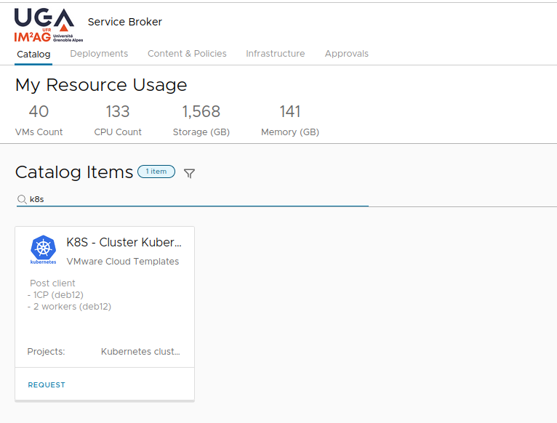Open the K8S - Cluster Kuber... title
This screenshot has width=557, height=423.
coord(124,243)
